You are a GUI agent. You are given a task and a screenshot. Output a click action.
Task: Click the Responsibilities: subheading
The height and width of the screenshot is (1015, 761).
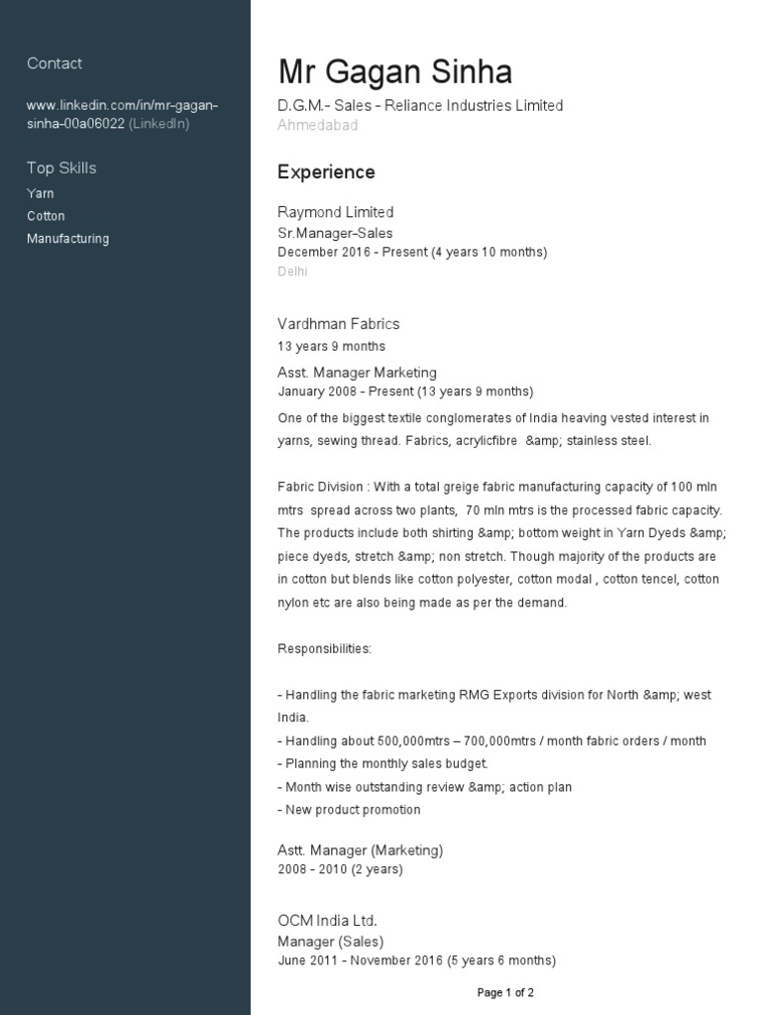[324, 648]
